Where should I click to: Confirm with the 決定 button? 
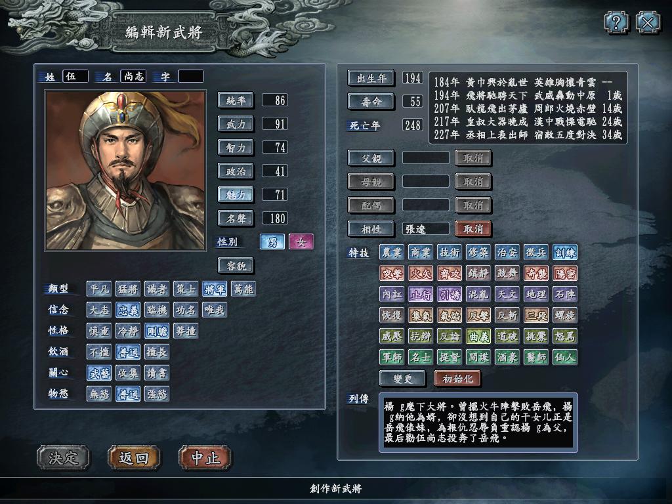[64, 457]
